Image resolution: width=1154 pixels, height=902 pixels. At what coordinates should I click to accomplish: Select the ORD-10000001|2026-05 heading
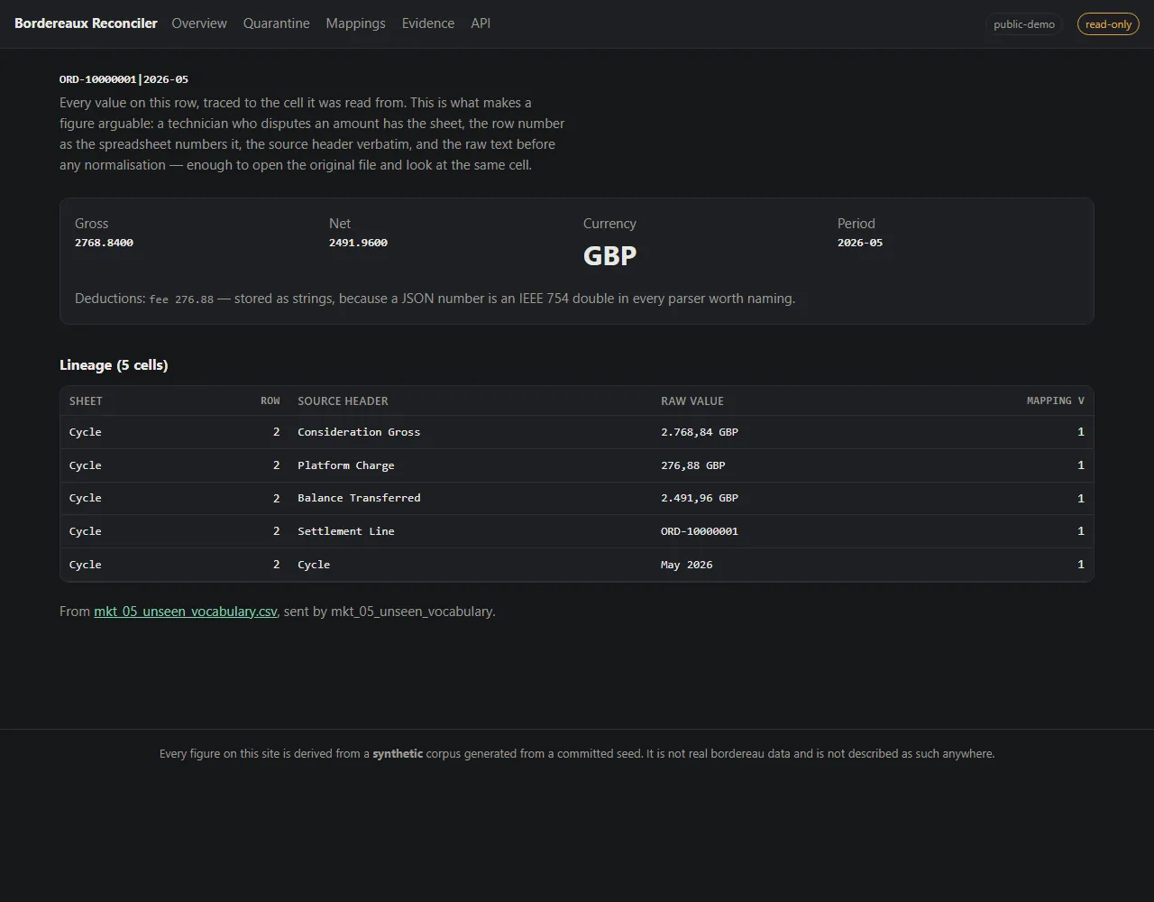(124, 79)
